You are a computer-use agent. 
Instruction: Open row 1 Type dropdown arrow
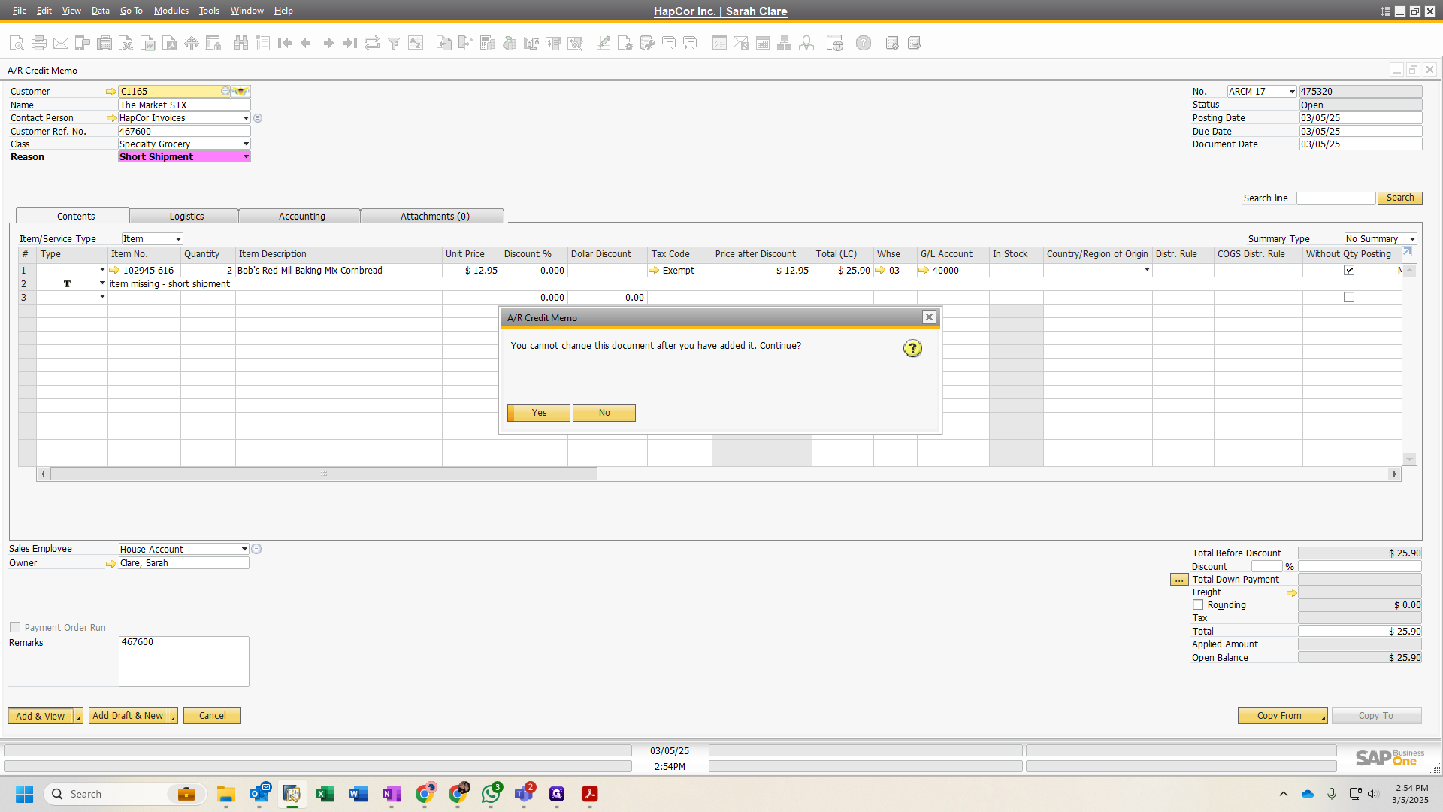click(102, 270)
